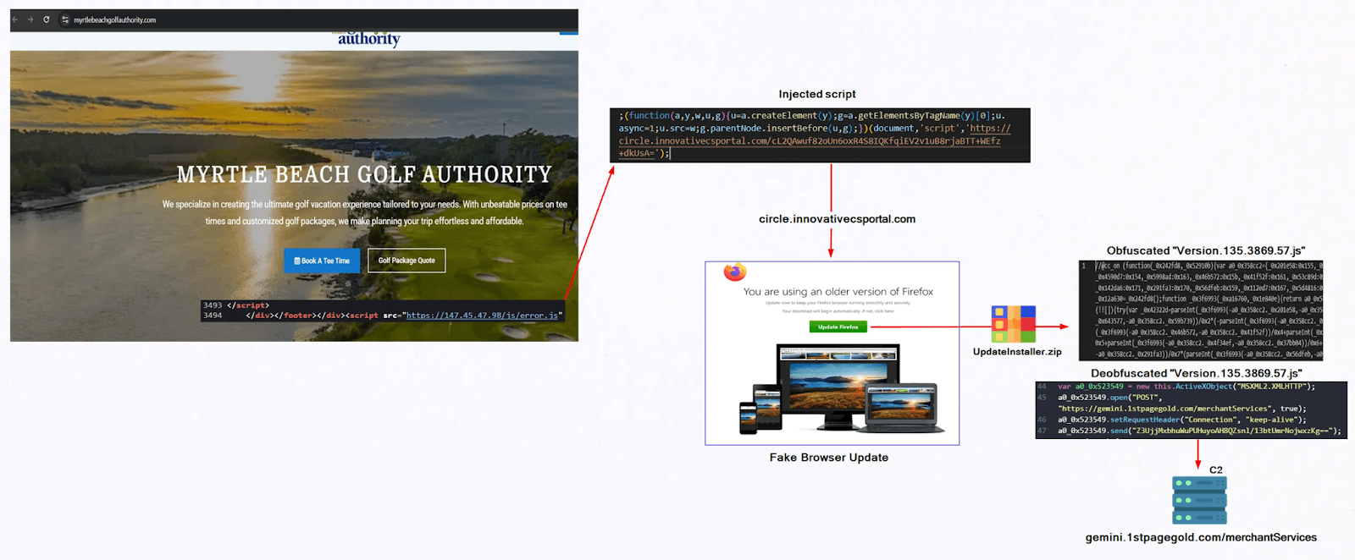
Task: Open the 147.45.47.98/js/error.js script link
Action: (482, 316)
